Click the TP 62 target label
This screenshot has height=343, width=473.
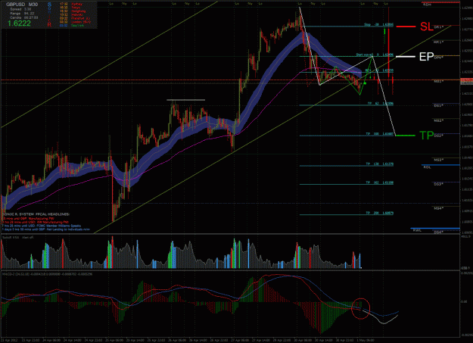(380, 104)
